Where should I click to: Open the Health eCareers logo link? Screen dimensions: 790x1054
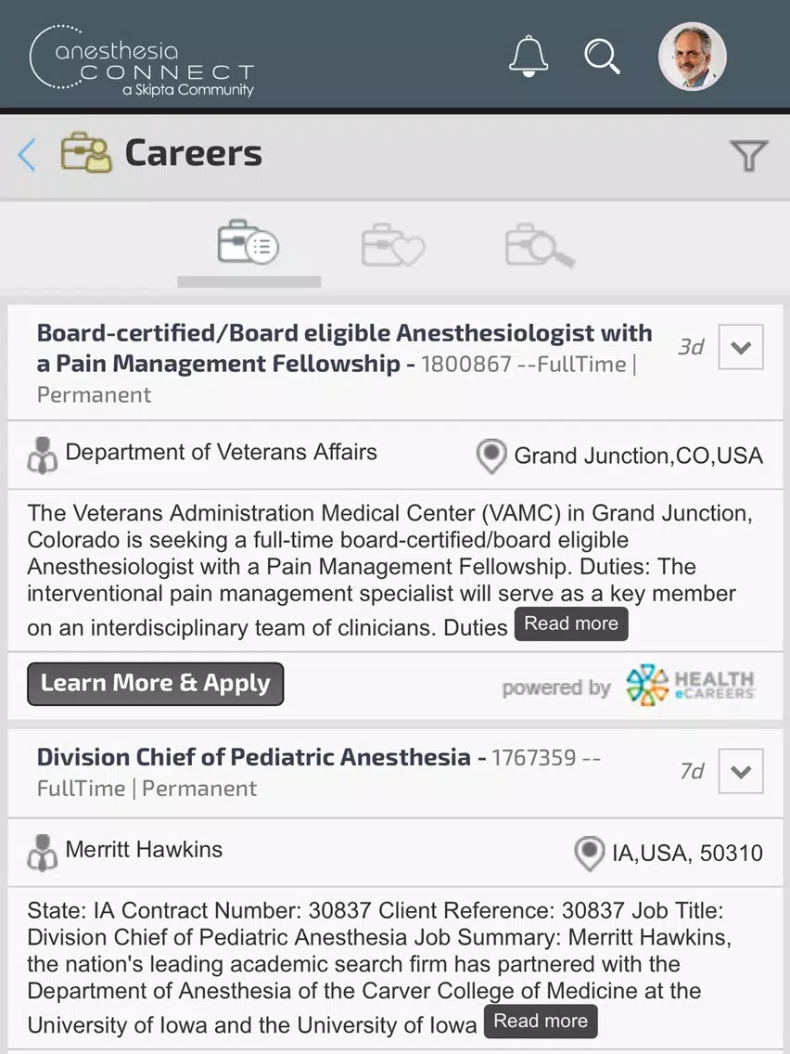691,685
